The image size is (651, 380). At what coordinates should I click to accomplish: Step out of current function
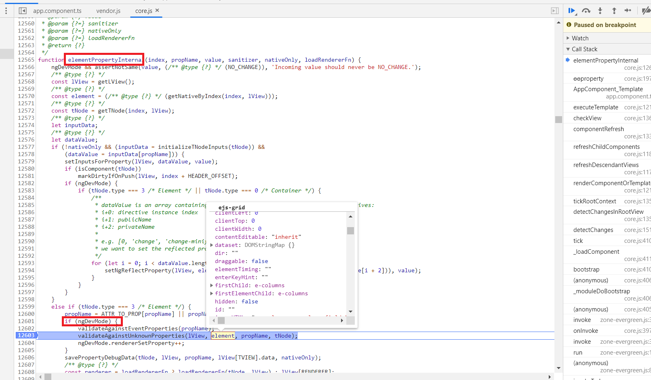click(614, 11)
